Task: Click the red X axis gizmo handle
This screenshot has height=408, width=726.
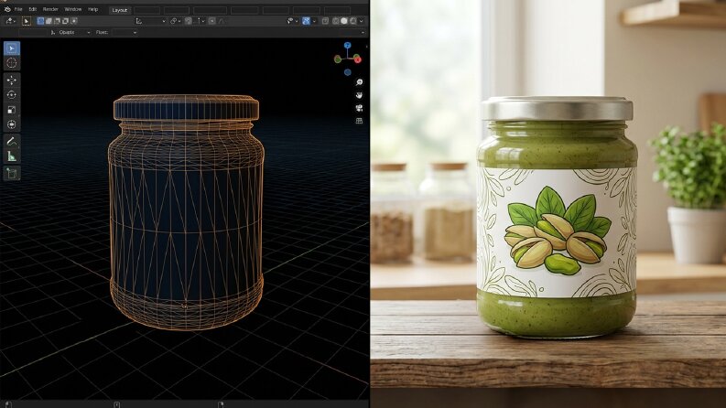Action: point(357,59)
